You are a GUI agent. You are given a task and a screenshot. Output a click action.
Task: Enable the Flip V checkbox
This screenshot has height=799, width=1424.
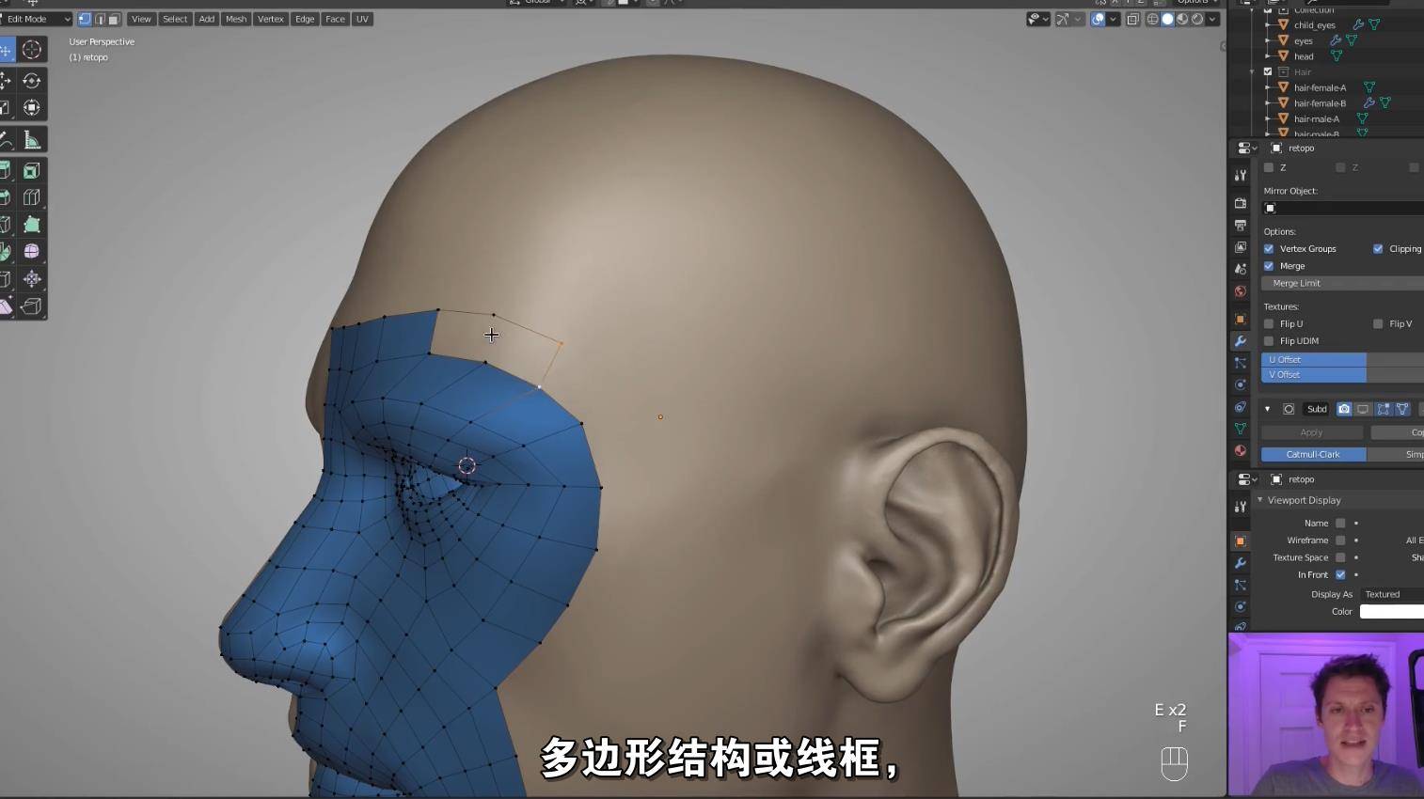pos(1378,324)
